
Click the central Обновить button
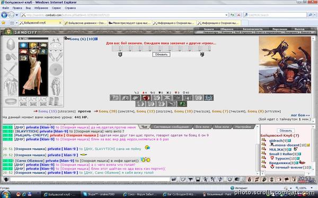[x=161, y=54]
